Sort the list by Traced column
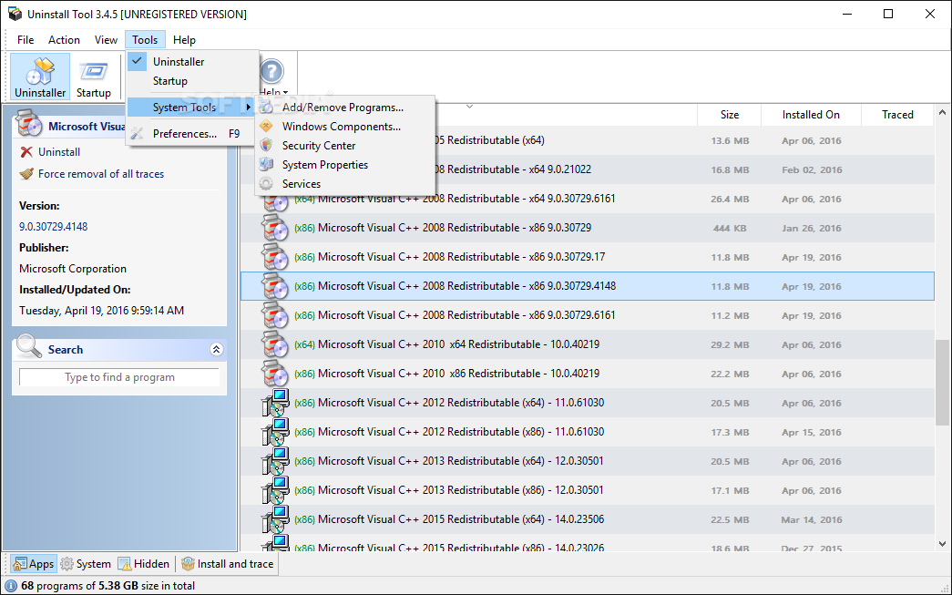The width and height of the screenshot is (952, 595). click(x=897, y=115)
